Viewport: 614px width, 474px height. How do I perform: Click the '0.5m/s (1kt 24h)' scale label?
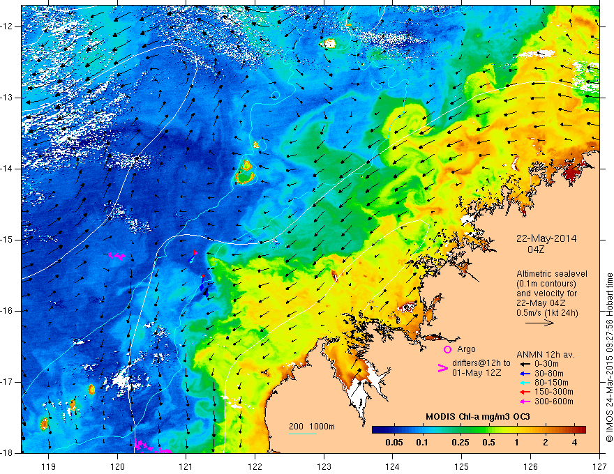coord(547,313)
